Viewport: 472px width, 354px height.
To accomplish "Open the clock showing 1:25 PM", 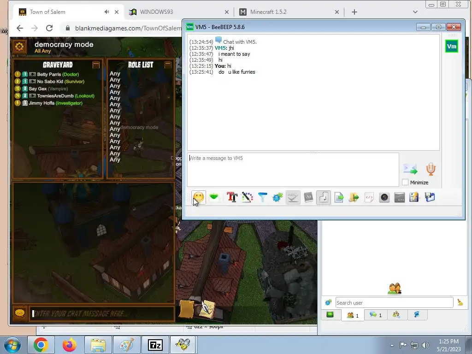I will coord(448,345).
